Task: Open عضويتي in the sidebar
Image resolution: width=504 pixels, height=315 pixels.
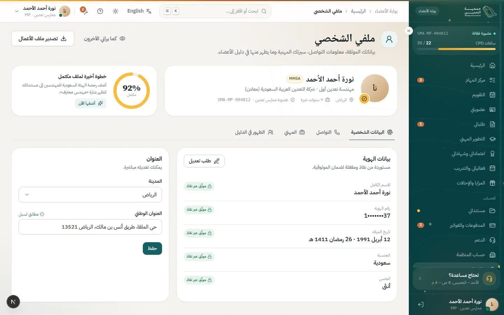Action: 456,110
